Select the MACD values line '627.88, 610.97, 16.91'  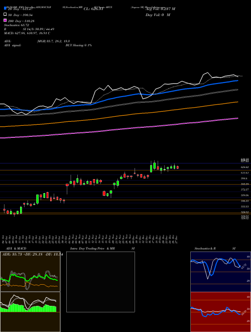click(27, 33)
